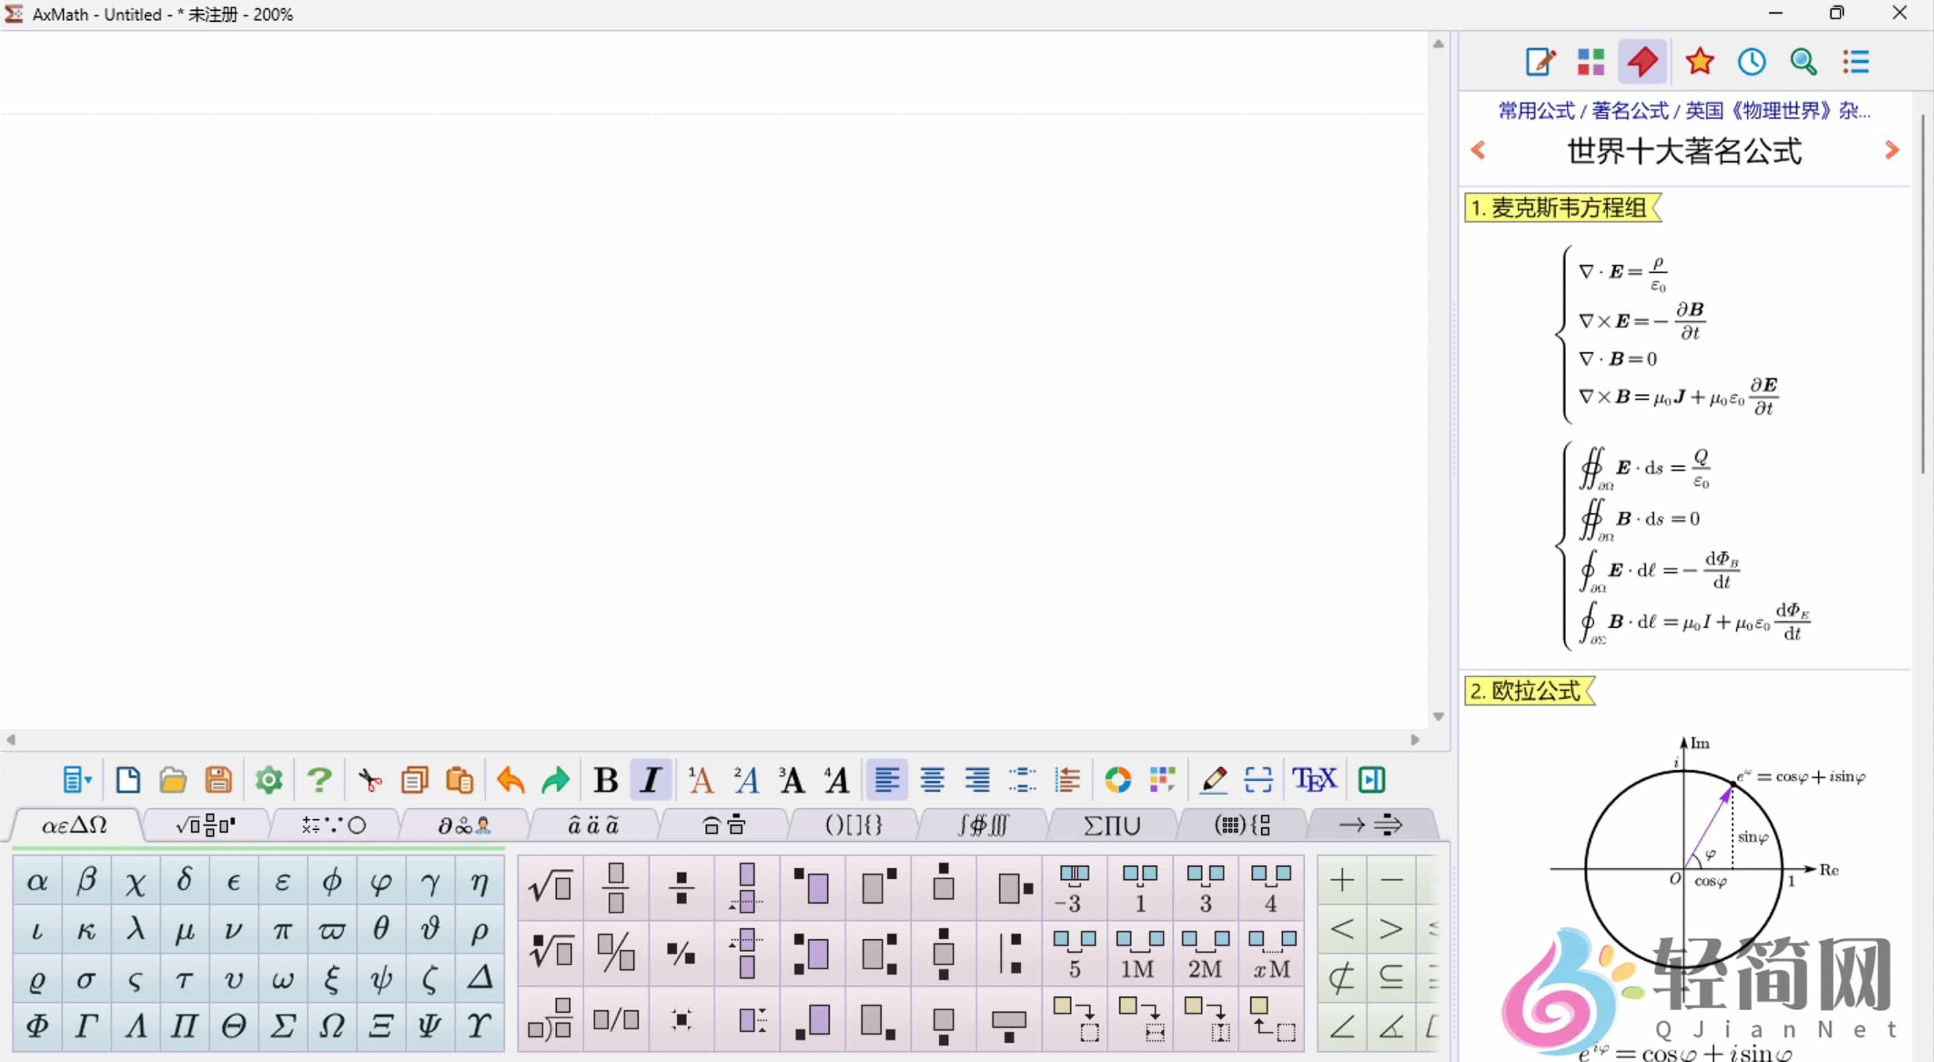Open the red pin formula library icon
Image resolution: width=1934 pixels, height=1062 pixels.
click(x=1642, y=61)
